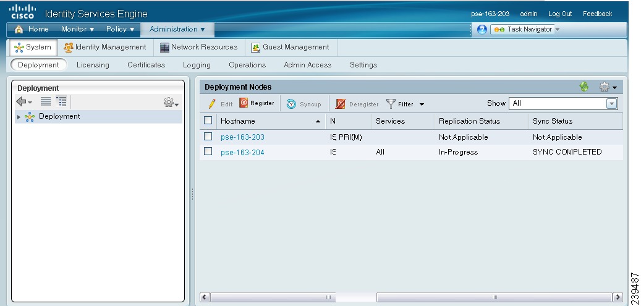The height and width of the screenshot is (306, 641).
Task: Select the Network Resources tab
Action: pyautogui.click(x=198, y=47)
